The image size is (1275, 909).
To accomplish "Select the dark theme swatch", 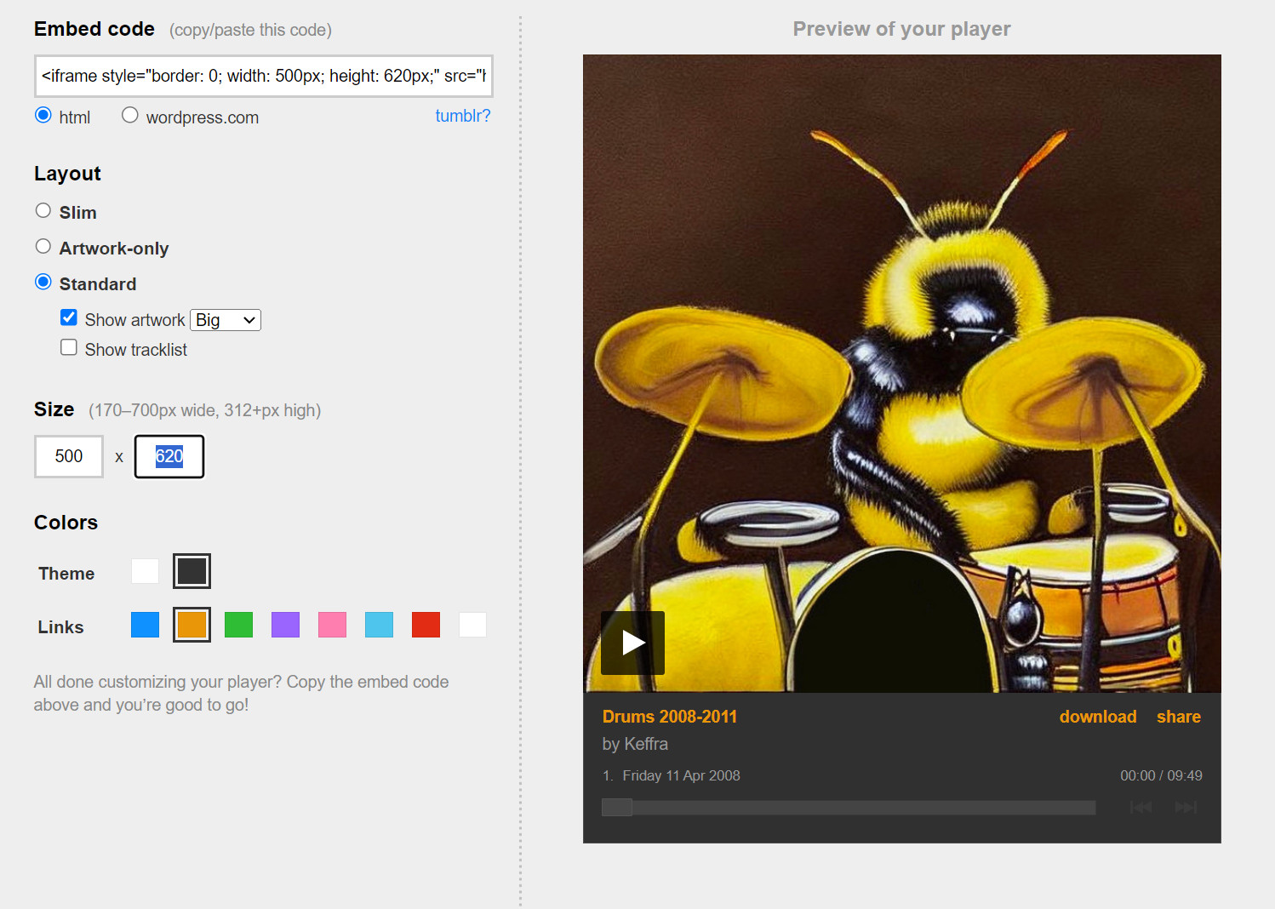I will (x=192, y=571).
